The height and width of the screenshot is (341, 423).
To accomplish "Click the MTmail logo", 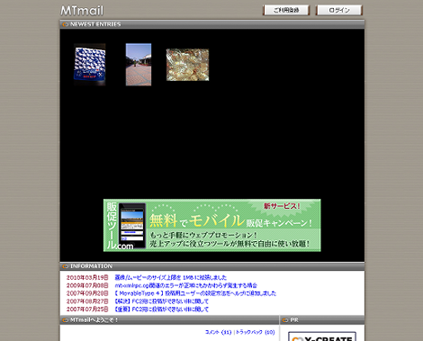I will pyautogui.click(x=82, y=11).
